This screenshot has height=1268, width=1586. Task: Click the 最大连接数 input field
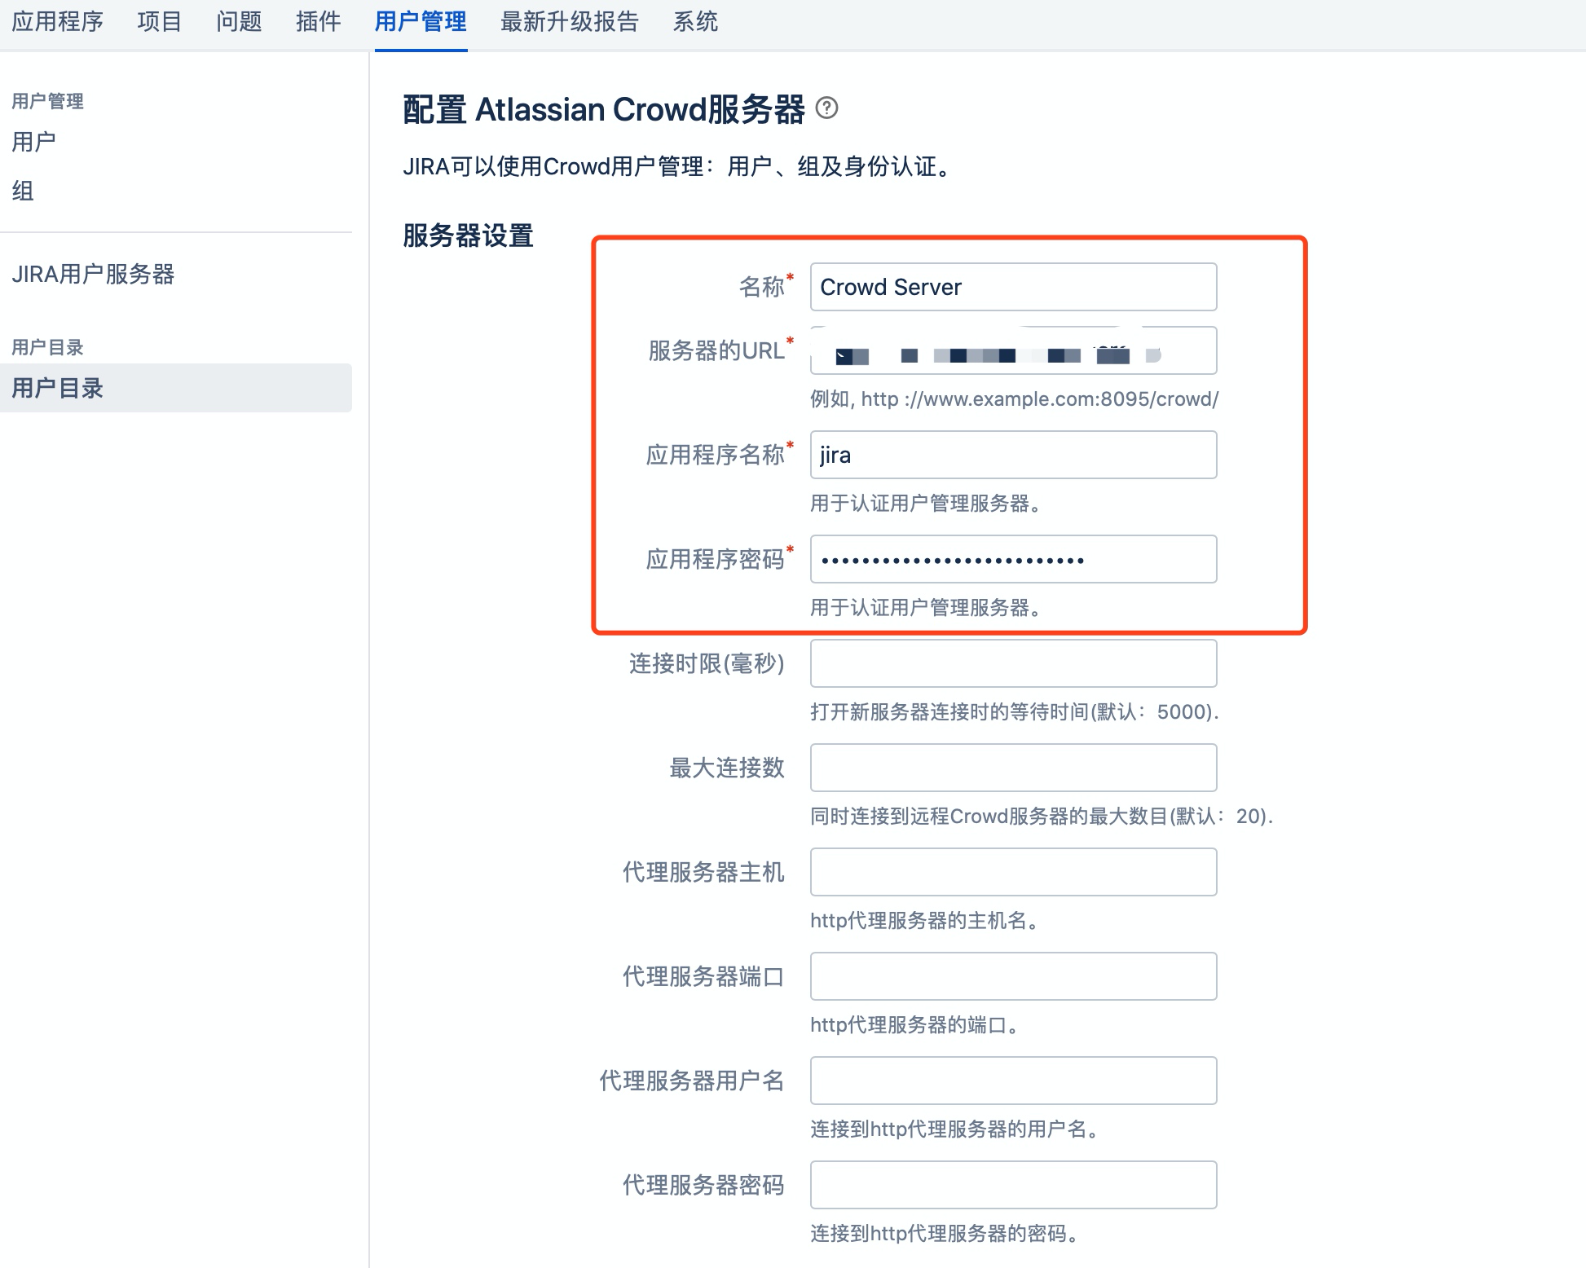(1012, 767)
